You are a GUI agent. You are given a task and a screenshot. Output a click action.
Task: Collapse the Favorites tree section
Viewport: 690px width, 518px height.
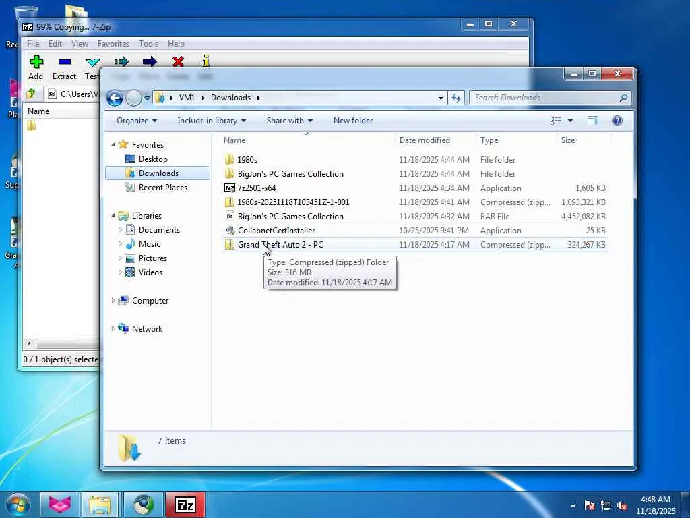point(113,144)
